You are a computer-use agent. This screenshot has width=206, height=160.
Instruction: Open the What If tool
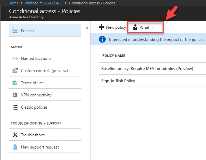[145, 27]
